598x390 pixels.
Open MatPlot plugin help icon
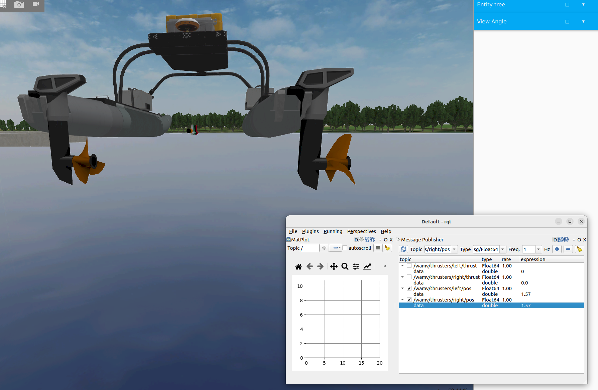click(x=372, y=240)
